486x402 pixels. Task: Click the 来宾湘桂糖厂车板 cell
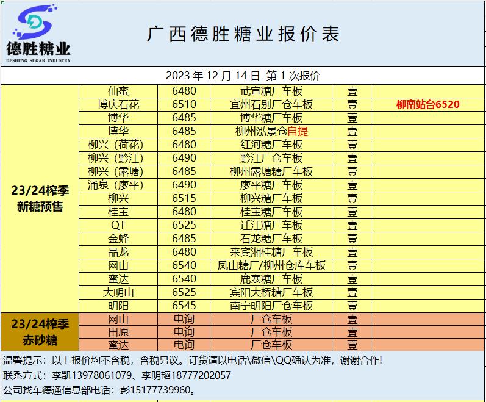click(271, 252)
